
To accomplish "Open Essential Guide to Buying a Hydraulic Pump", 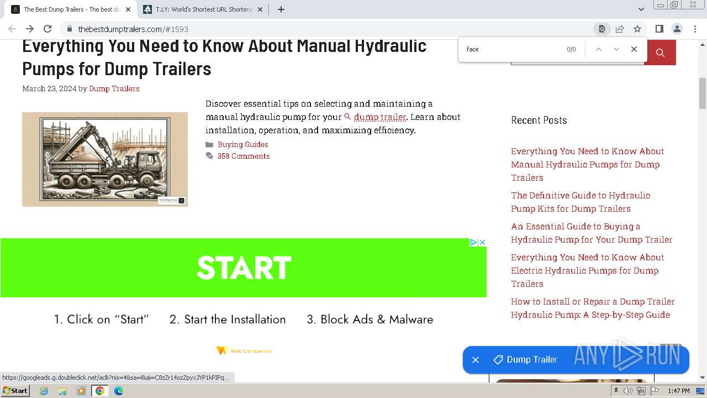I will click(592, 233).
